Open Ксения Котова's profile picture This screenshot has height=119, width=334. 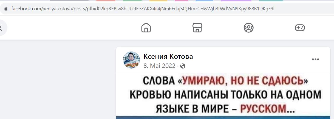(131, 60)
